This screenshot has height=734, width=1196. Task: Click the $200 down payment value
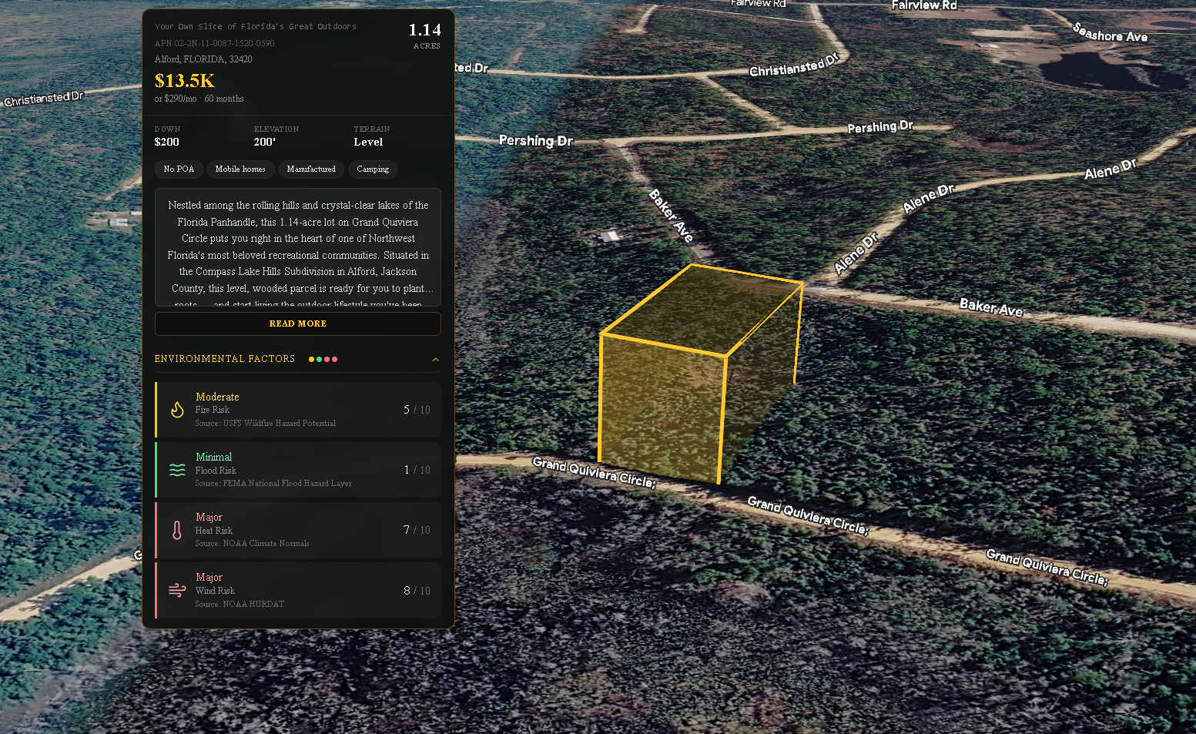(x=166, y=142)
